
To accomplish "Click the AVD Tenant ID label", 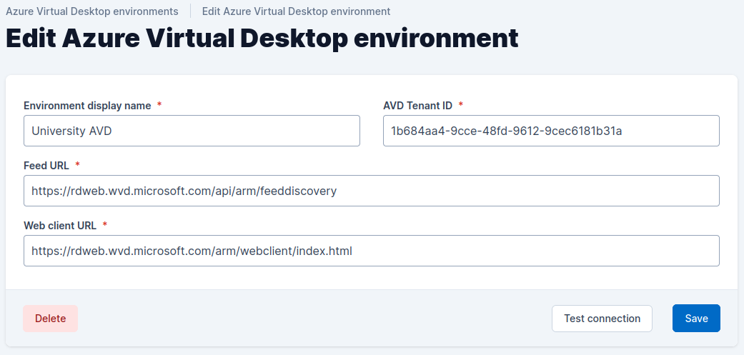I will pos(417,105).
